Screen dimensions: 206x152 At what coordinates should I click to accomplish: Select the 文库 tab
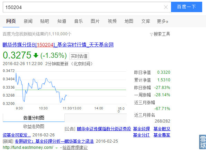146,21
